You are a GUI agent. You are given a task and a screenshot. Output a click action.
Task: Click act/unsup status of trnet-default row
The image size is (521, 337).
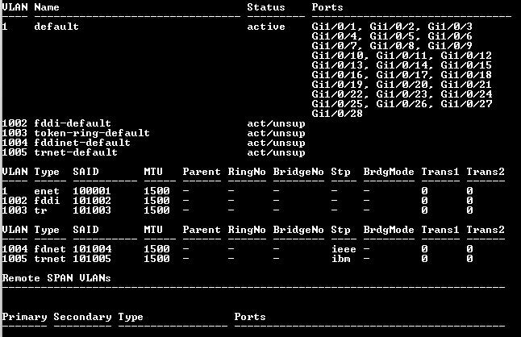[276, 152]
